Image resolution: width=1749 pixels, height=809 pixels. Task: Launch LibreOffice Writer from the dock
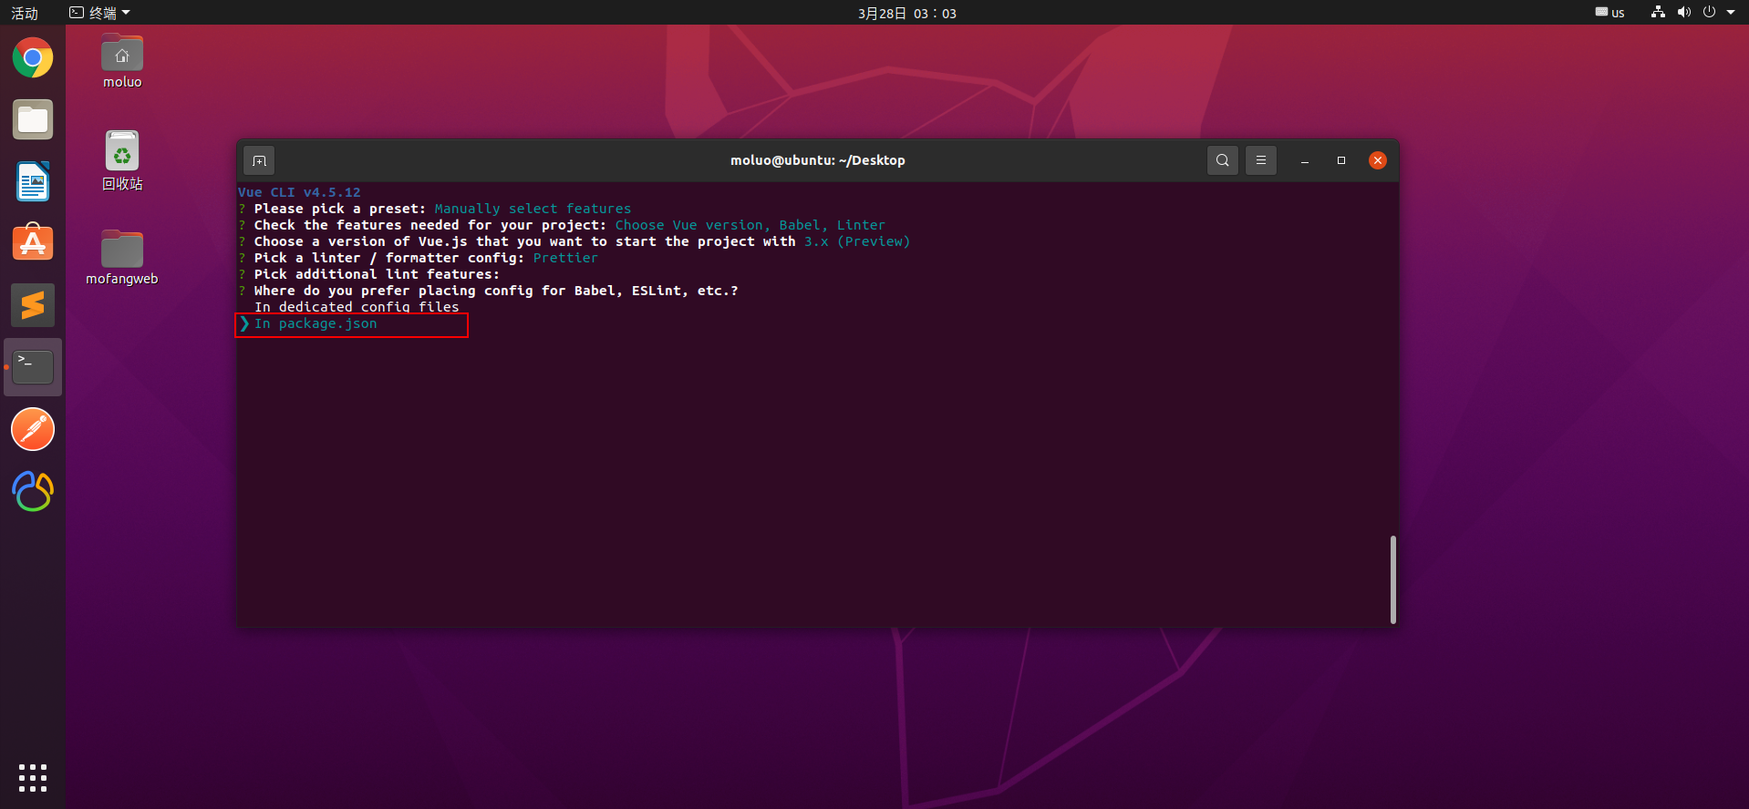point(33,182)
